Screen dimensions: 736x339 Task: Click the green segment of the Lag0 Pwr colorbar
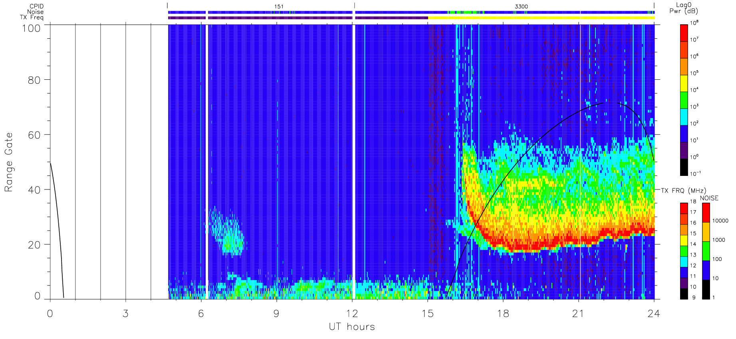tap(684, 100)
